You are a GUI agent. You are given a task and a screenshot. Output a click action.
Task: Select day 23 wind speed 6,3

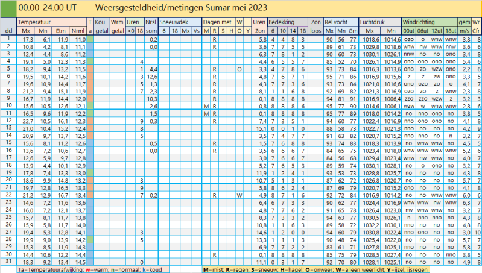[466, 202]
